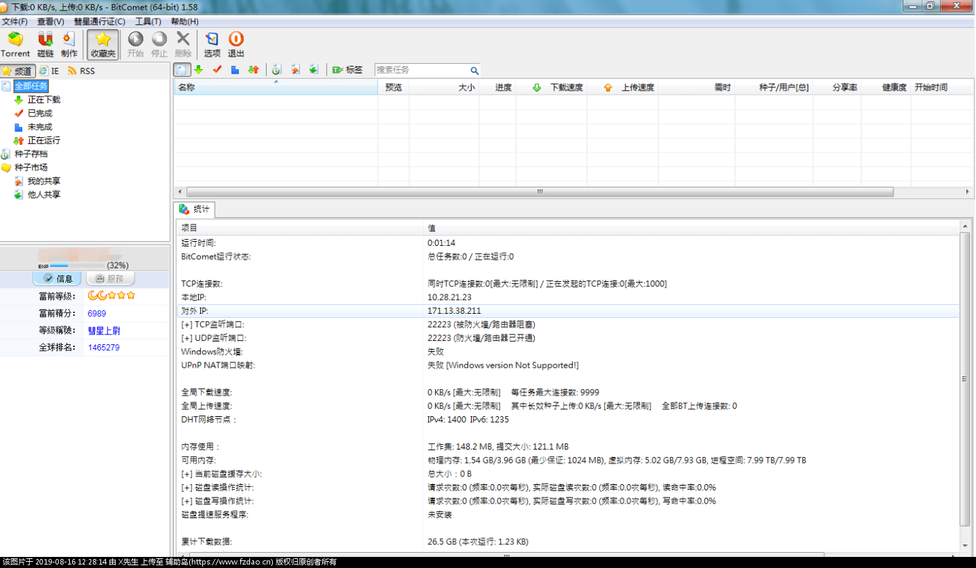Image resolution: width=976 pixels, height=568 pixels.
Task: Click the 停止 stop button
Action: pos(159,44)
